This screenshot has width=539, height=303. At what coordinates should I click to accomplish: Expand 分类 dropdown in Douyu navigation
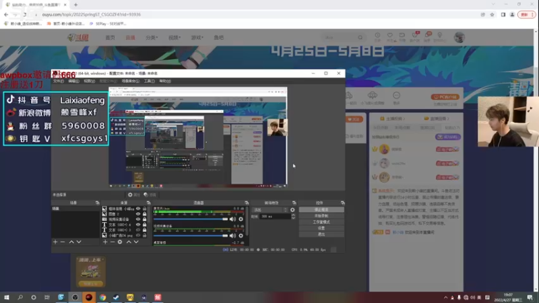click(x=152, y=38)
